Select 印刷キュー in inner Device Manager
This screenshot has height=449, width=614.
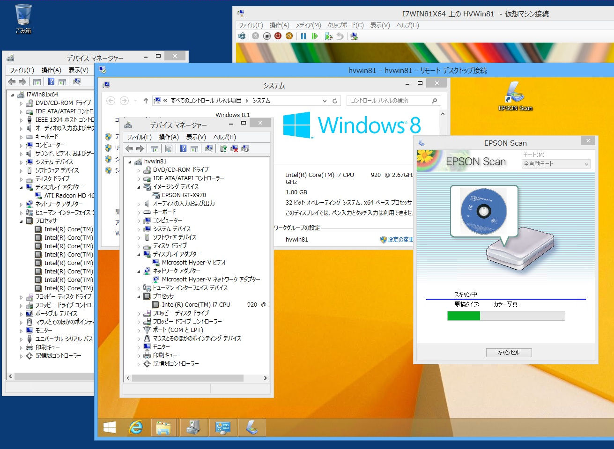165,355
